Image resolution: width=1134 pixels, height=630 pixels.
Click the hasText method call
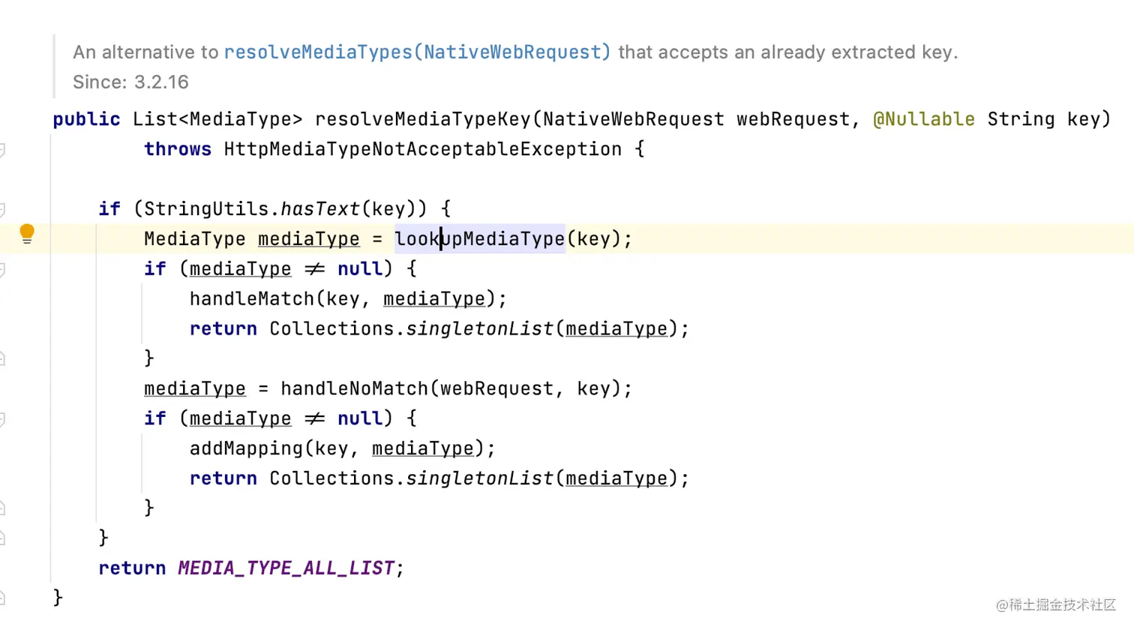(320, 208)
